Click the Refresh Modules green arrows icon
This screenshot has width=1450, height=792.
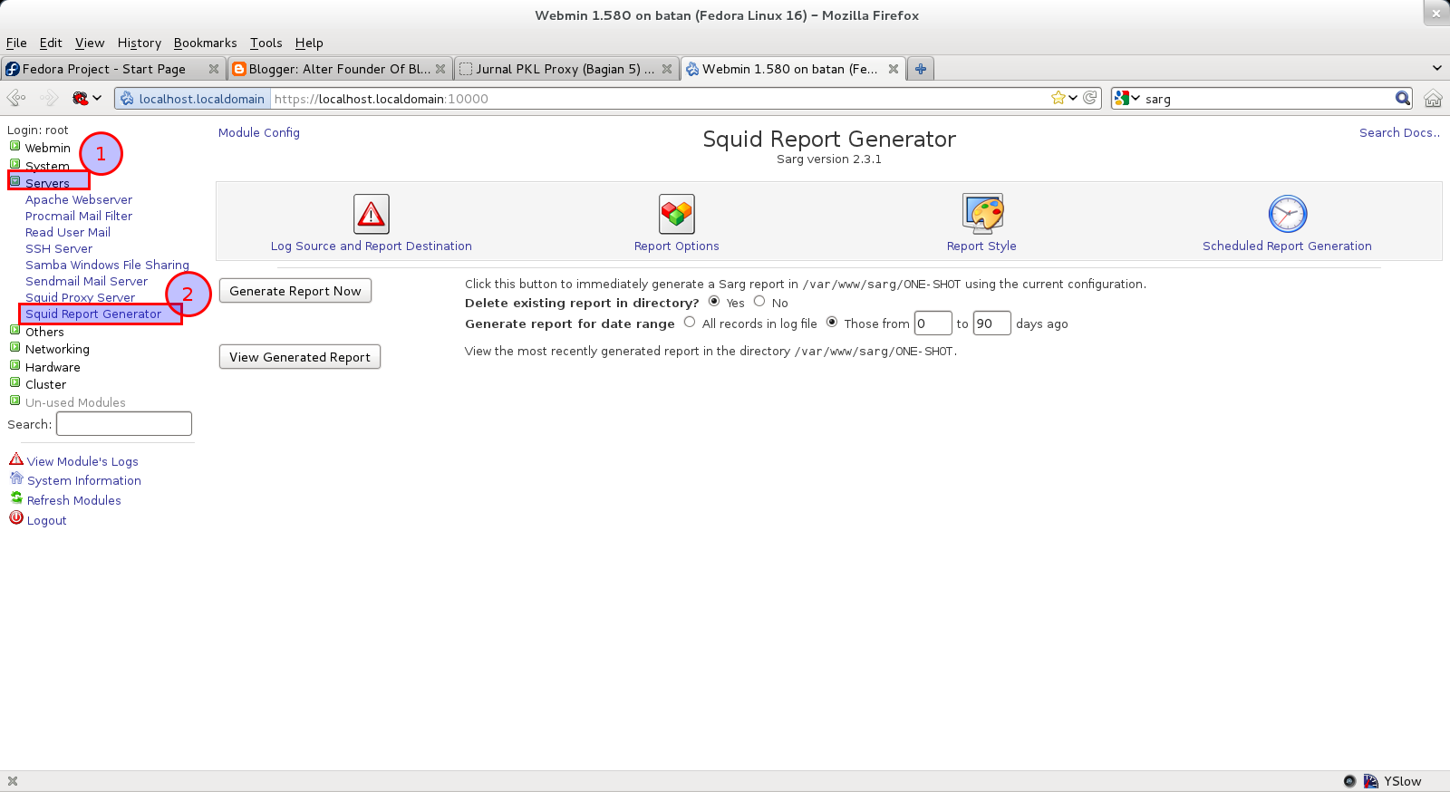(x=16, y=498)
